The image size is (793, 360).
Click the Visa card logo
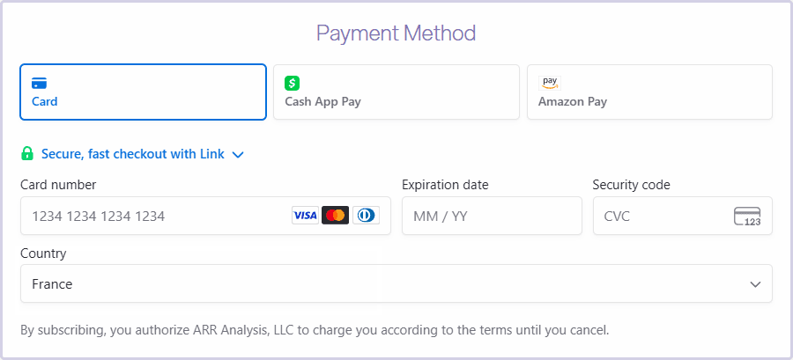click(305, 216)
